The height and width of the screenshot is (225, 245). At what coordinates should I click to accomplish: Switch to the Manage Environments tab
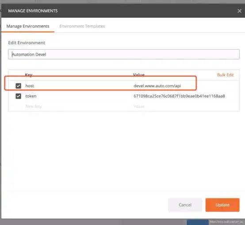[28, 26]
